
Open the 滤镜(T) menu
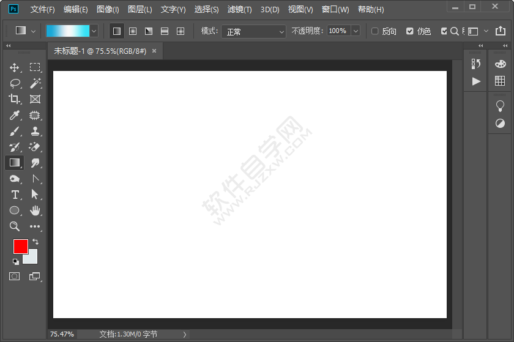(x=239, y=10)
